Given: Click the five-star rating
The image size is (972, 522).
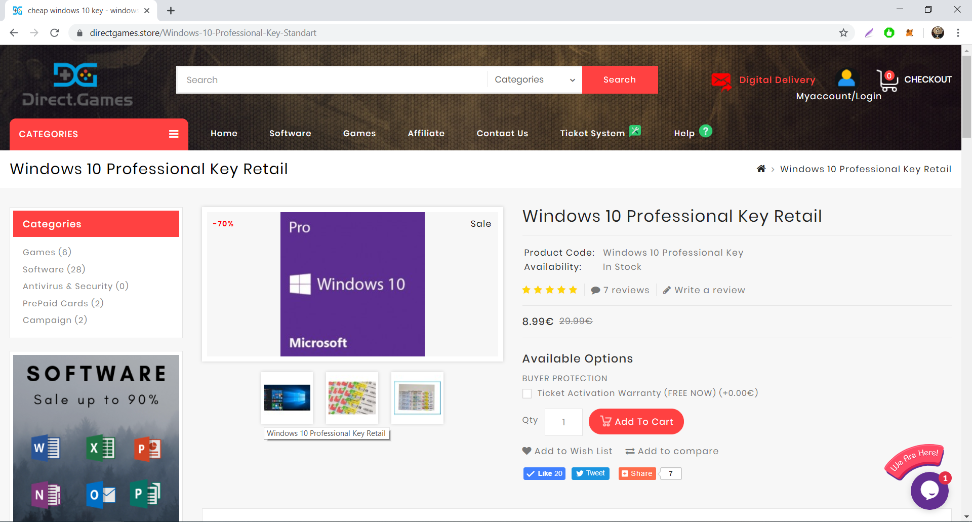Looking at the screenshot, I should point(550,290).
